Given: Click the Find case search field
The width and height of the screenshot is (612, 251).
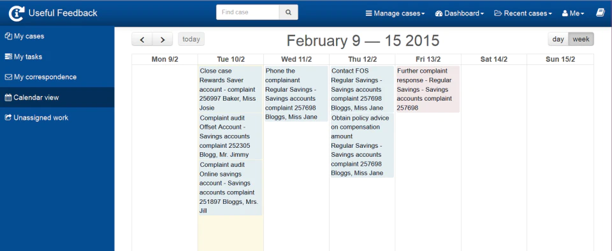Looking at the screenshot, I should pos(248,12).
